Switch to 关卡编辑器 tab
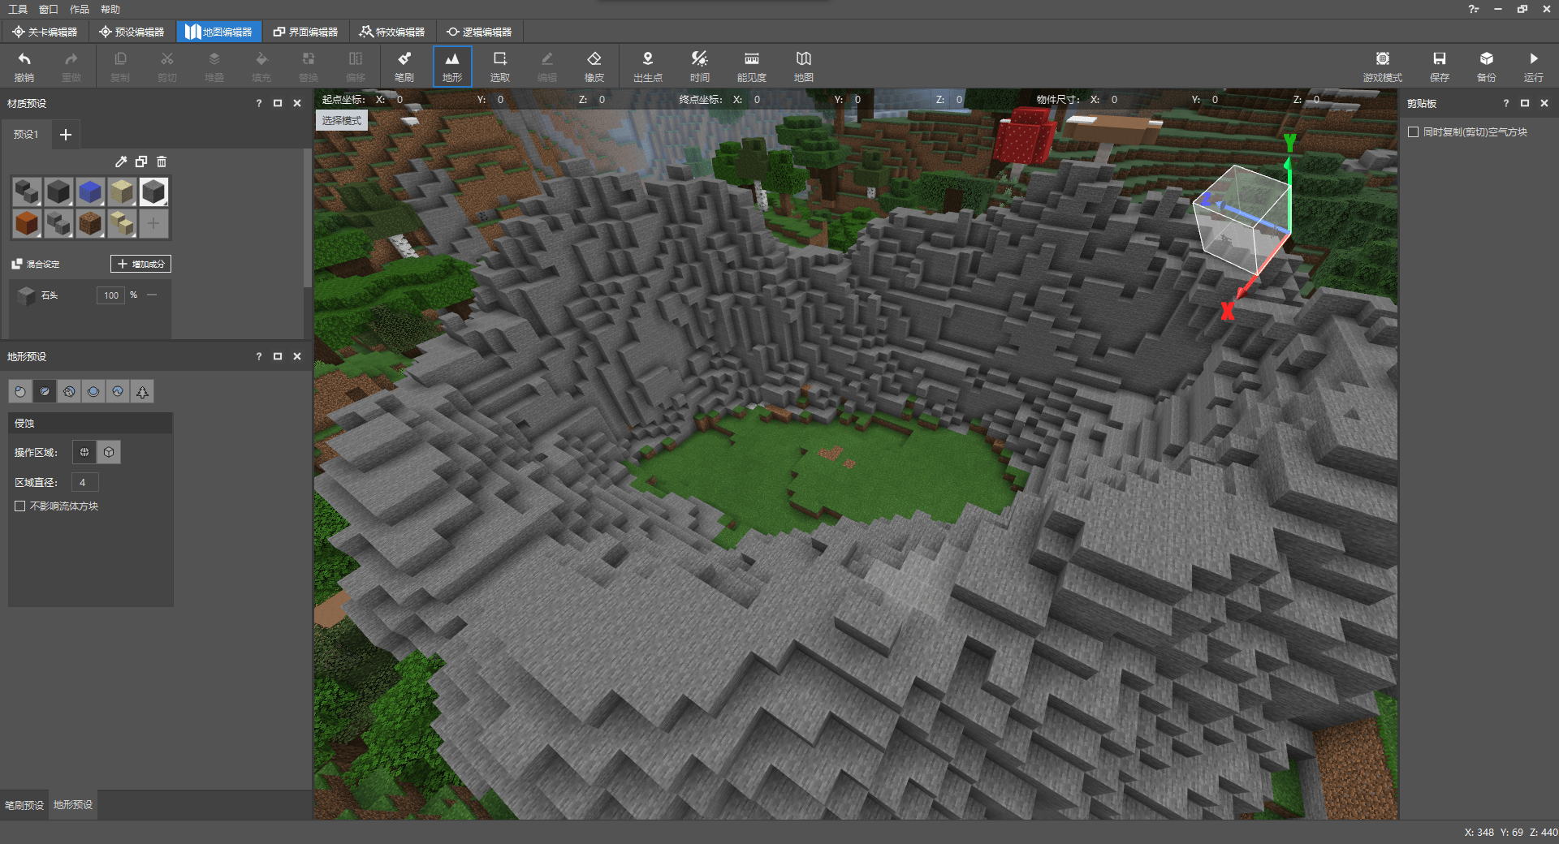 click(45, 32)
